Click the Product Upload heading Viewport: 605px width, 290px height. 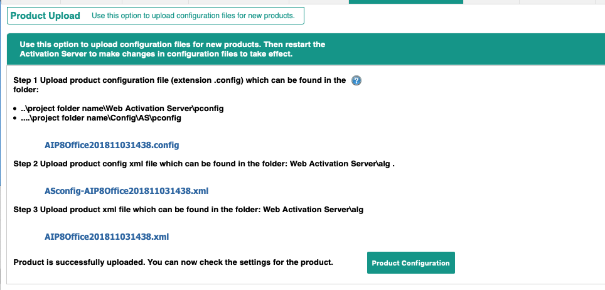(45, 16)
